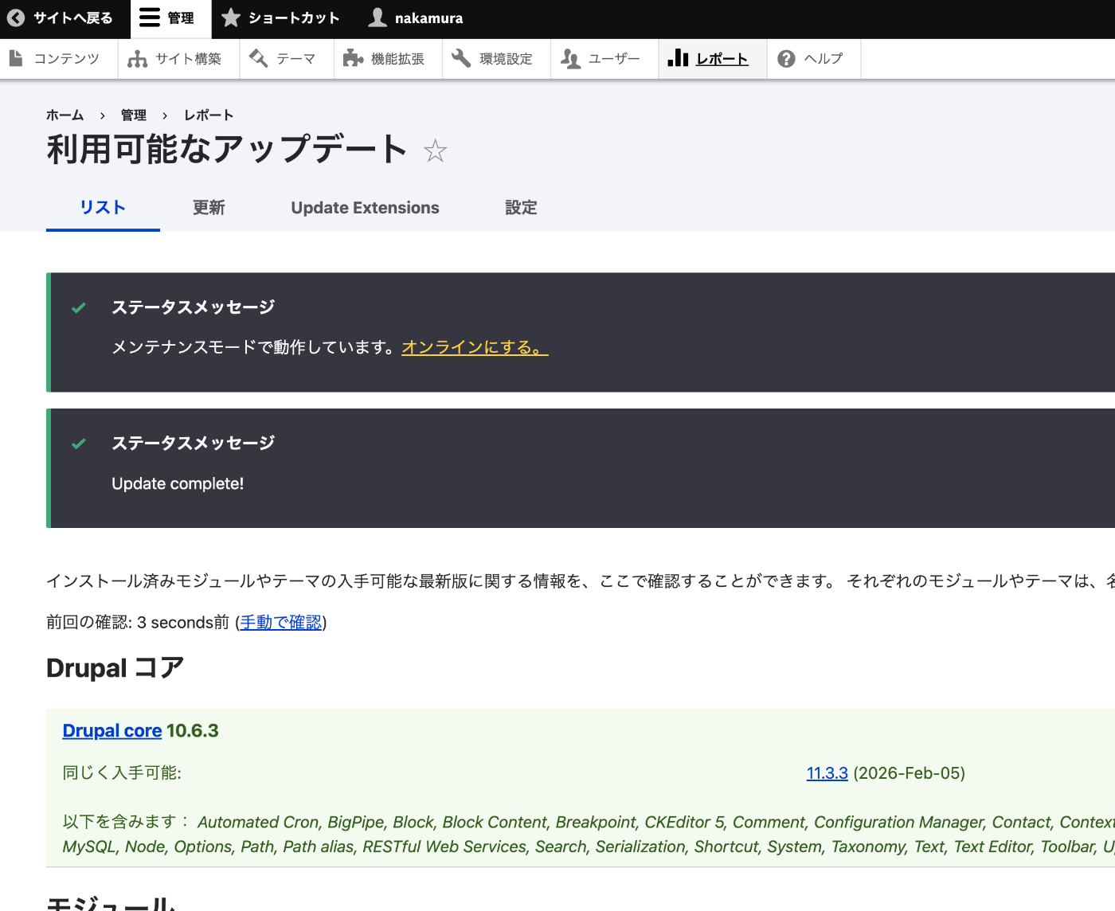
Task: Click the nakamura username in top bar
Action: [x=428, y=18]
